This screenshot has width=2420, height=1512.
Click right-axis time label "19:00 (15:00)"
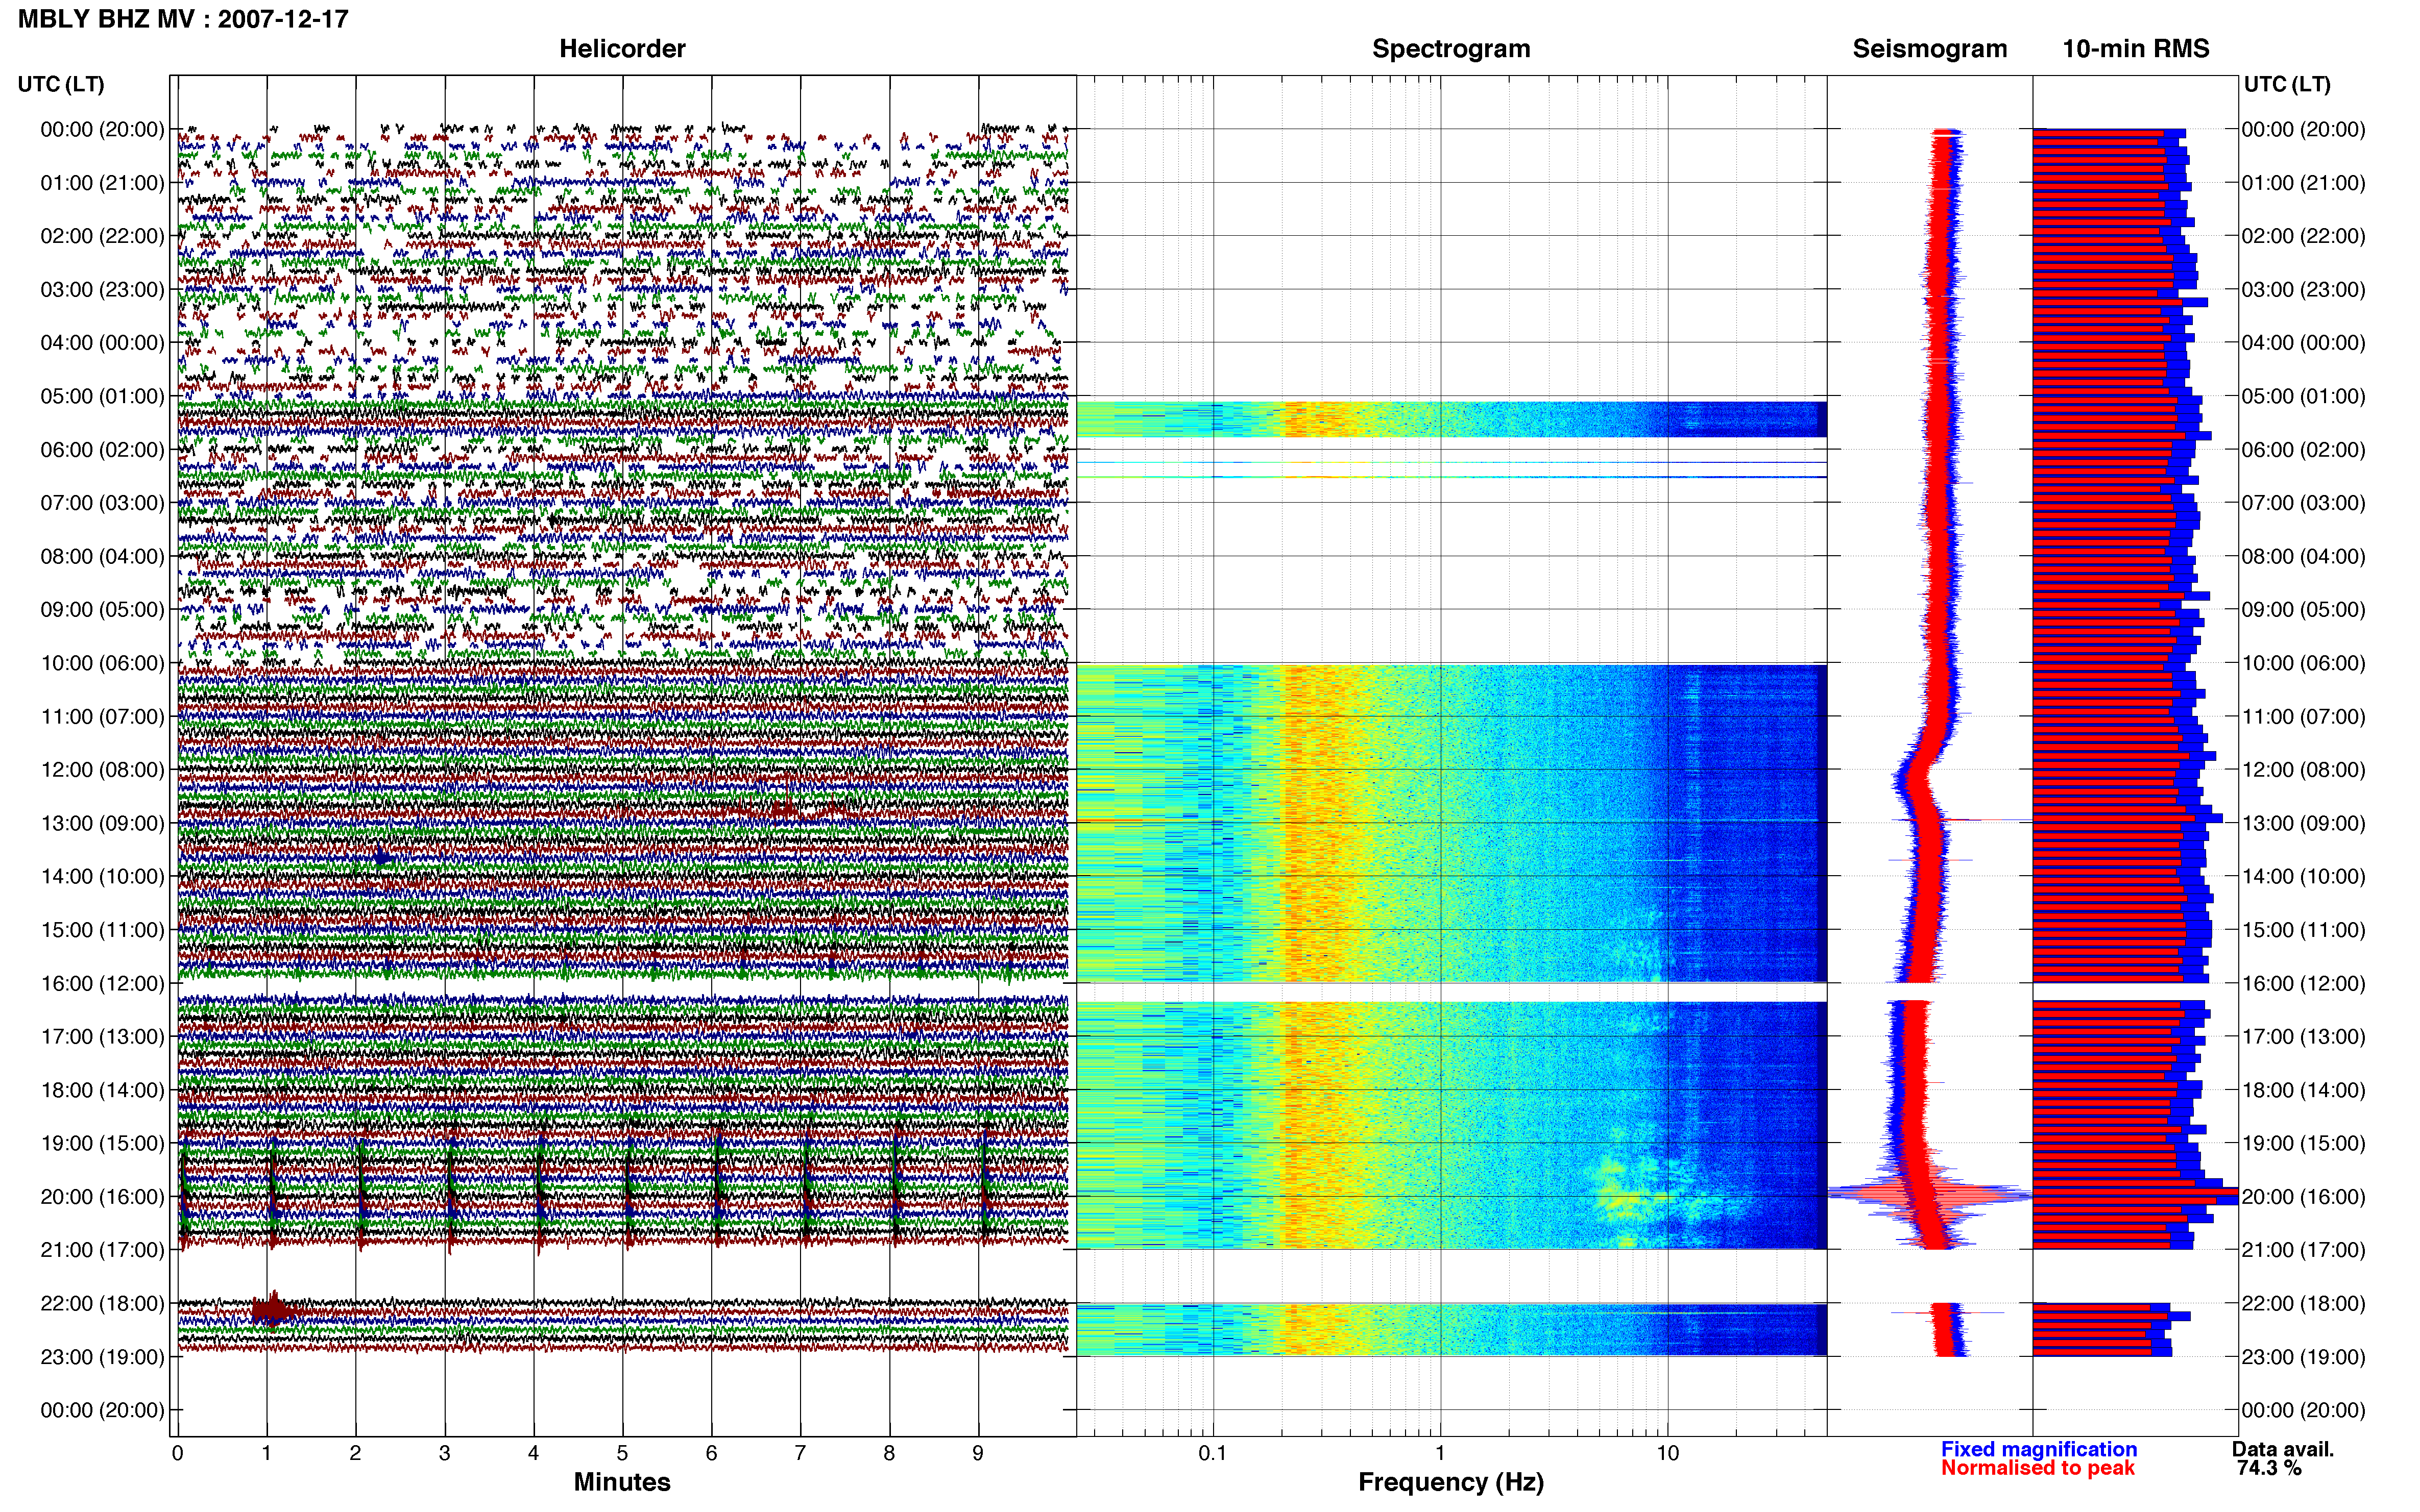(2303, 1143)
